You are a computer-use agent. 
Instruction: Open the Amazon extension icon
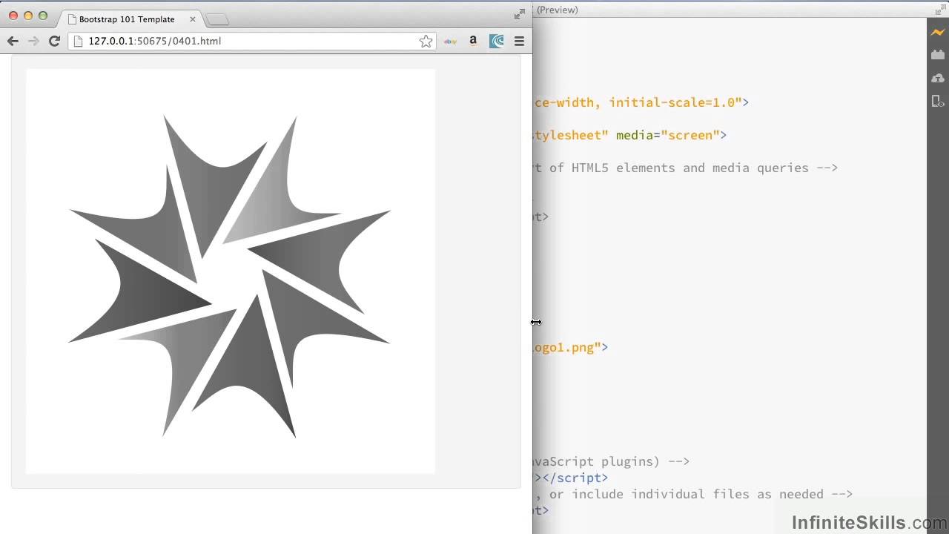point(473,42)
